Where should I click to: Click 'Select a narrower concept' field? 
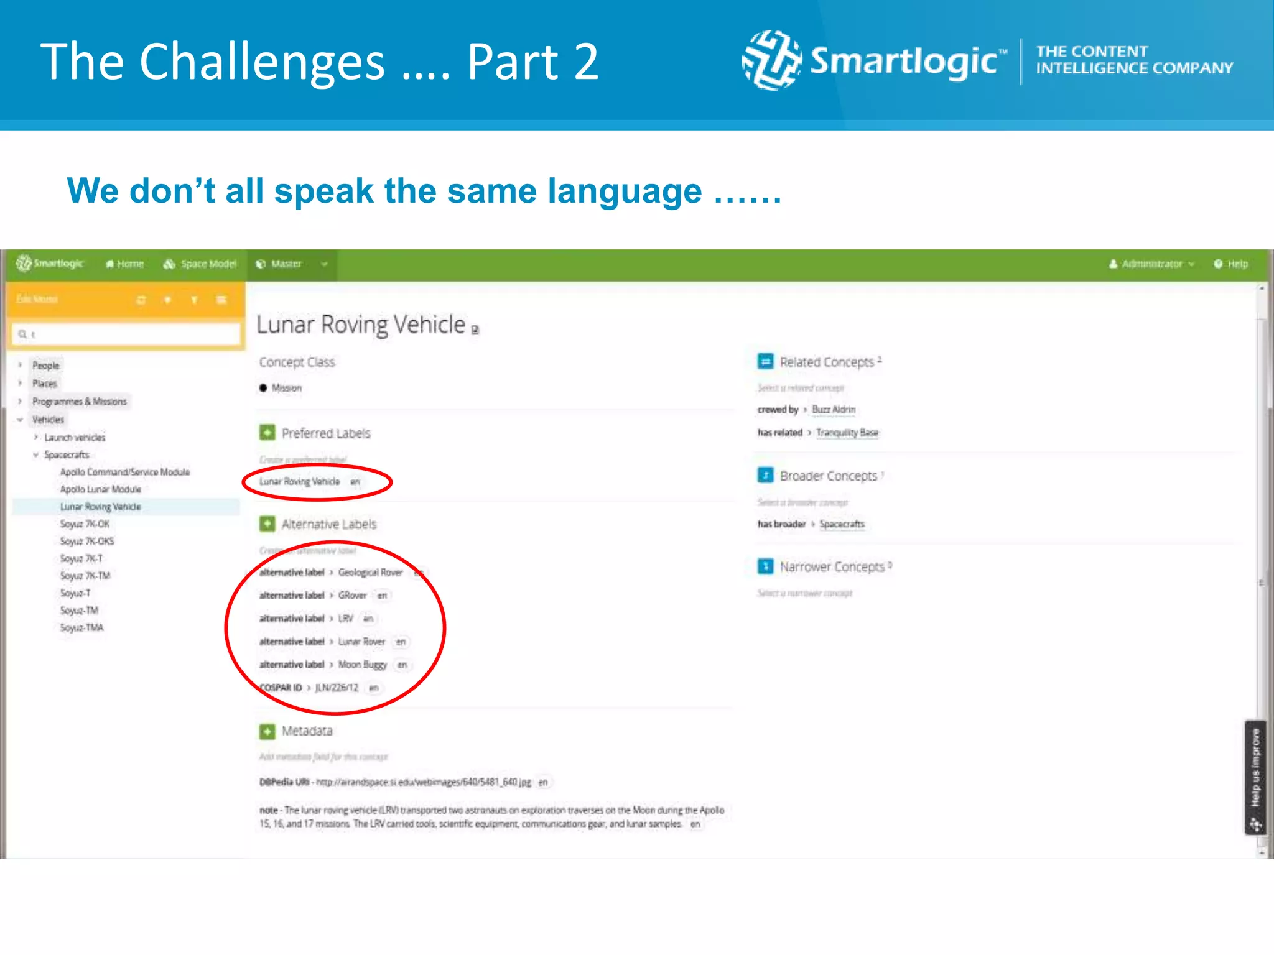[x=804, y=593]
